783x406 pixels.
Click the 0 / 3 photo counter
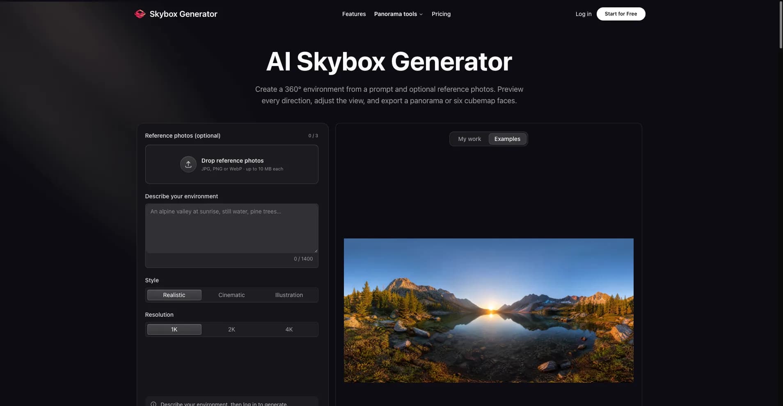coord(313,136)
